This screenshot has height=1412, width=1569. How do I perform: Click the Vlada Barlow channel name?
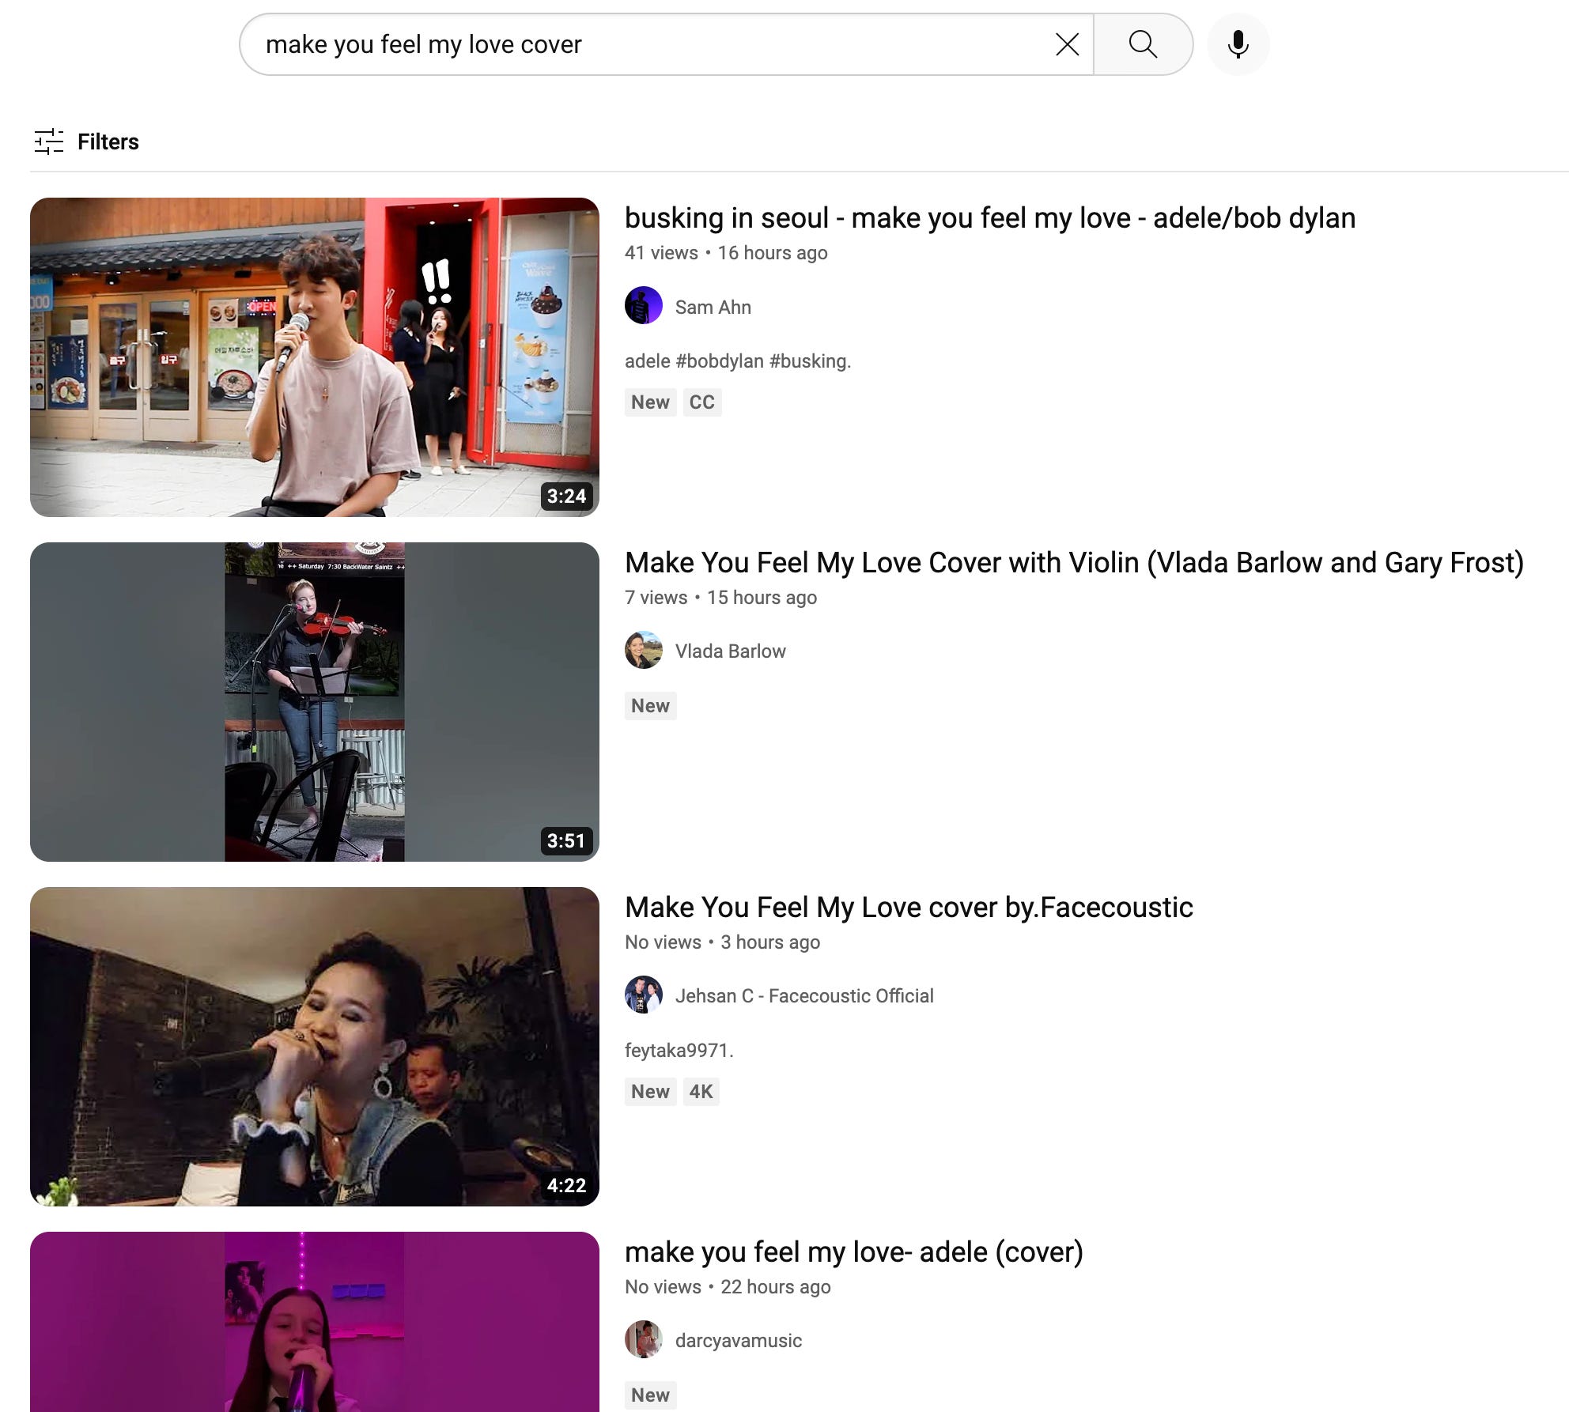coord(730,651)
